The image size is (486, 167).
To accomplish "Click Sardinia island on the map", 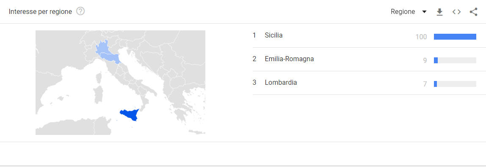I will point(98,95).
